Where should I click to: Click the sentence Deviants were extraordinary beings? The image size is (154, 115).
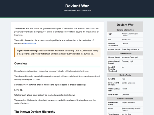click(52, 71)
